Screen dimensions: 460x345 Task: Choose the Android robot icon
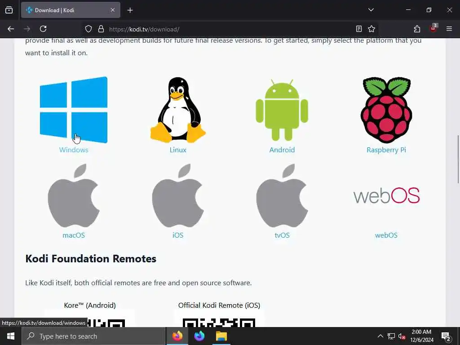(282, 110)
